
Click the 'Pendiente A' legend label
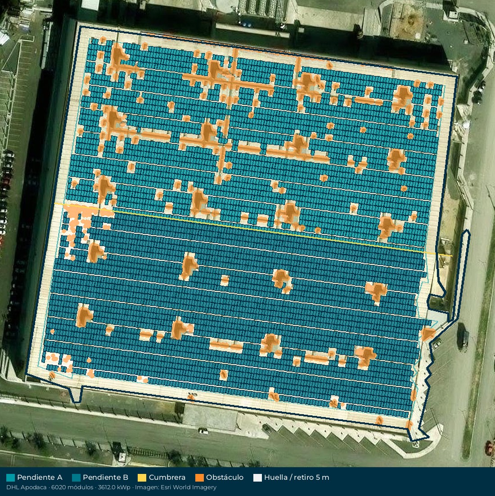40,478
